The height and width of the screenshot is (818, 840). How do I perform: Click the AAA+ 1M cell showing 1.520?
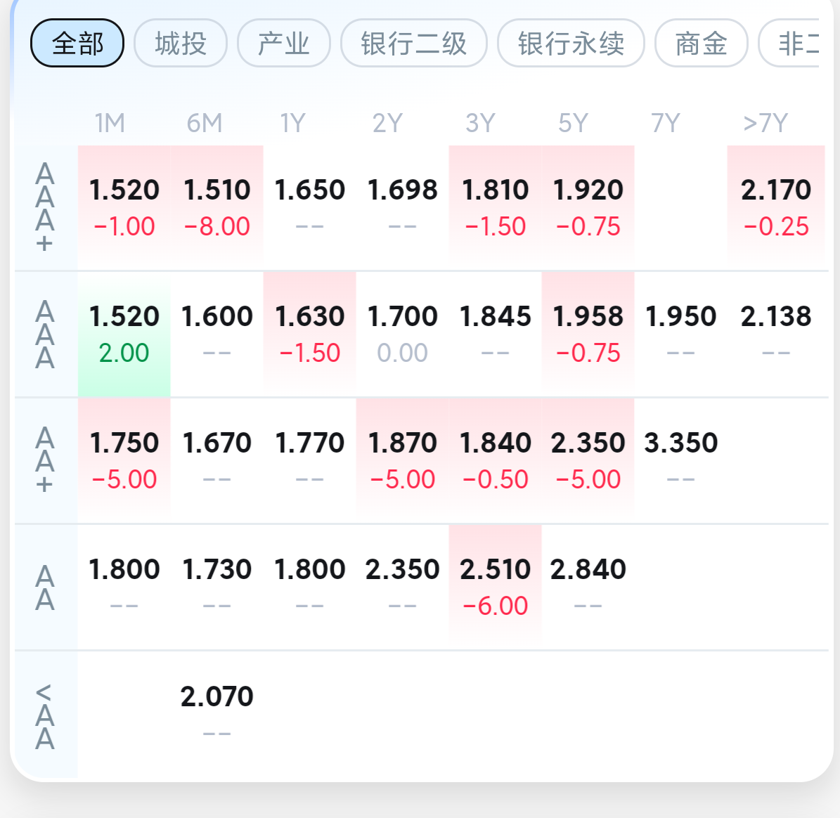pyautogui.click(x=124, y=208)
